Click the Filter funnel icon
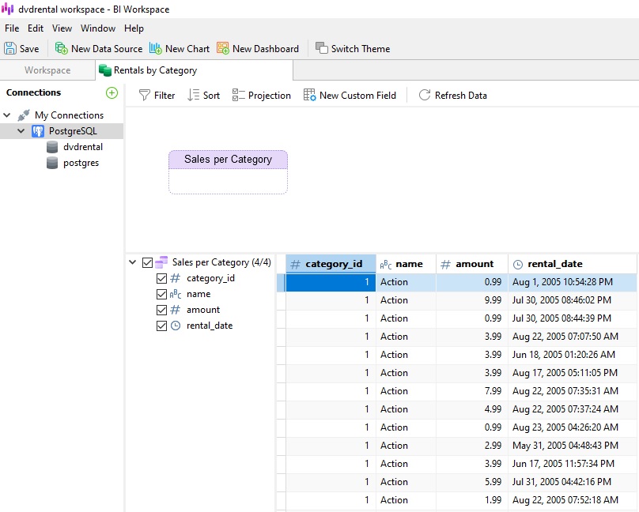Screen dimensions: 639x512 pos(144,96)
